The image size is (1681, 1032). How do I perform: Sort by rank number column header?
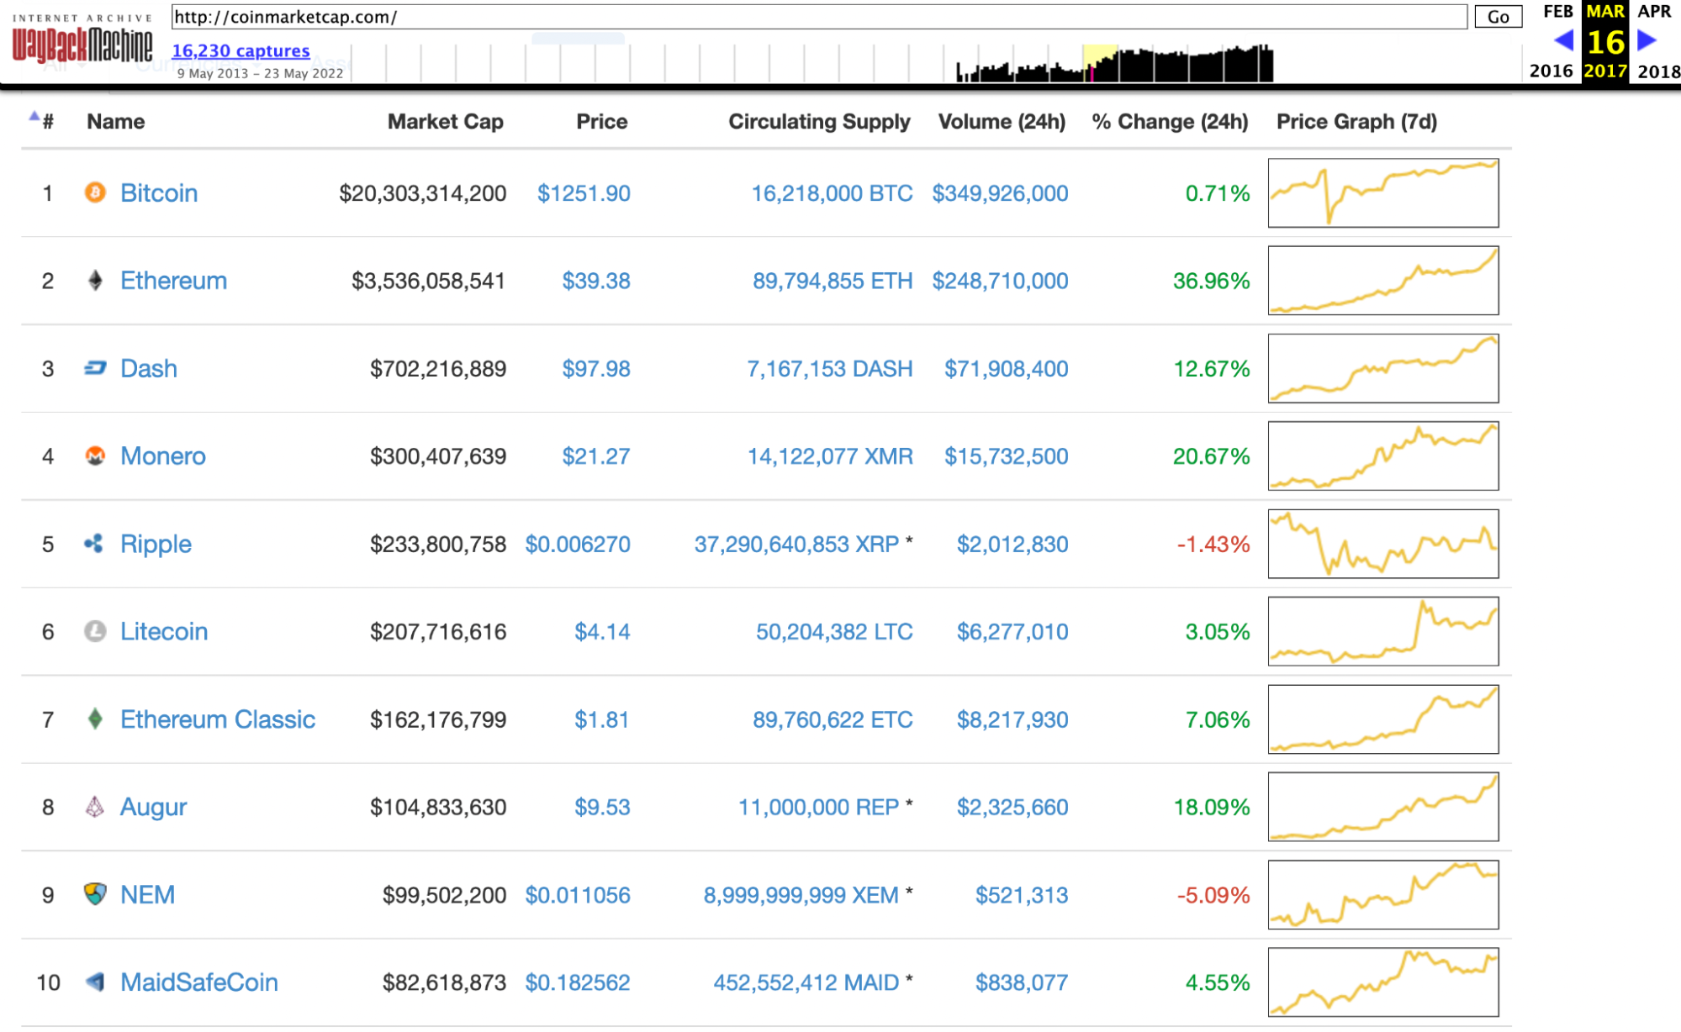point(48,122)
